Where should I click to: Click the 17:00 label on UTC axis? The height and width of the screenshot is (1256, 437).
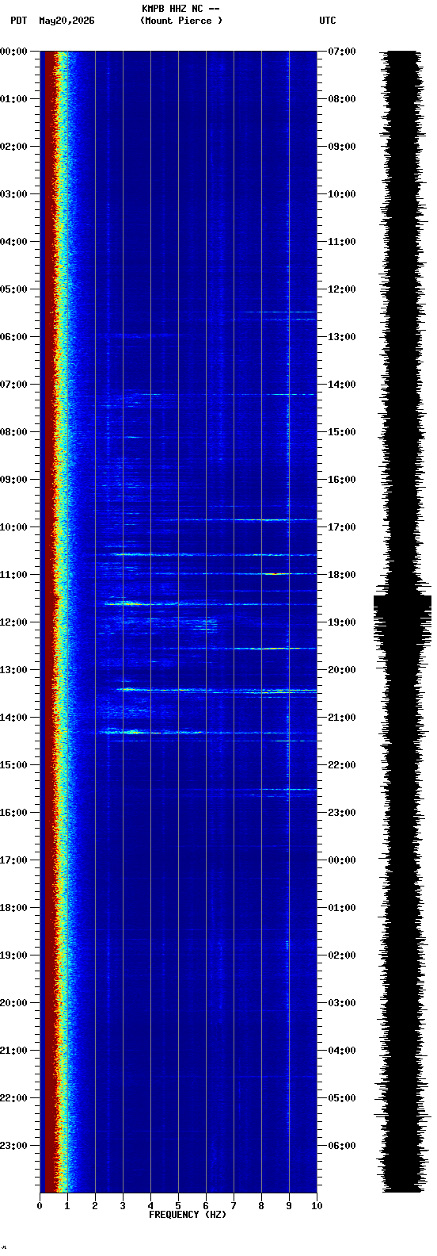[341, 527]
